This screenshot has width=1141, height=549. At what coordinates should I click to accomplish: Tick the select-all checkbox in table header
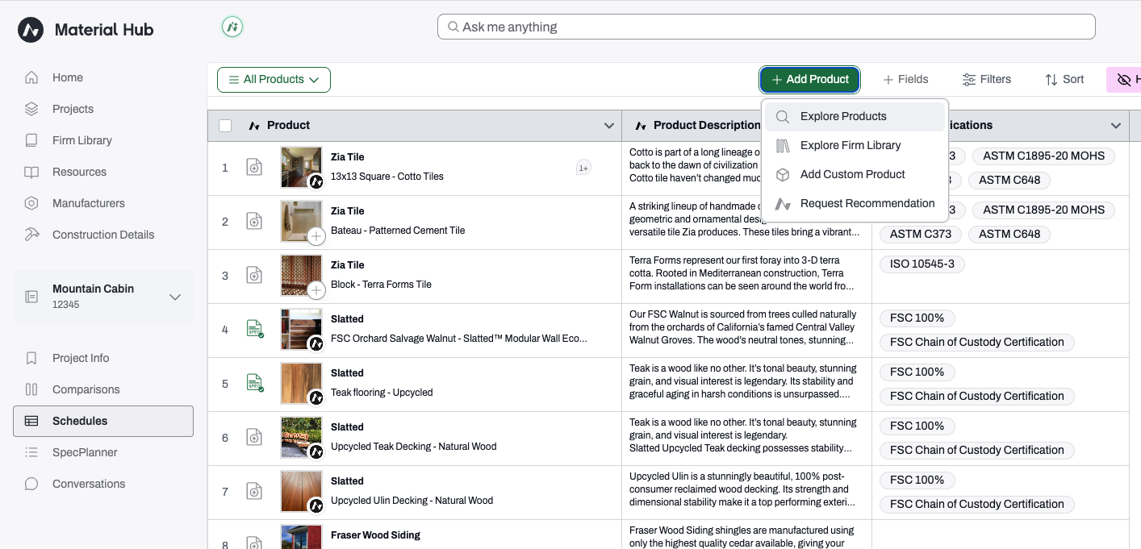coord(225,126)
